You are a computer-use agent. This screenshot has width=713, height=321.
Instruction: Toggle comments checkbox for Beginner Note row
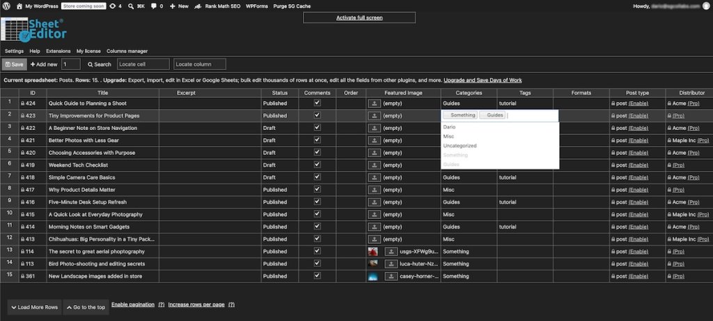(318, 128)
